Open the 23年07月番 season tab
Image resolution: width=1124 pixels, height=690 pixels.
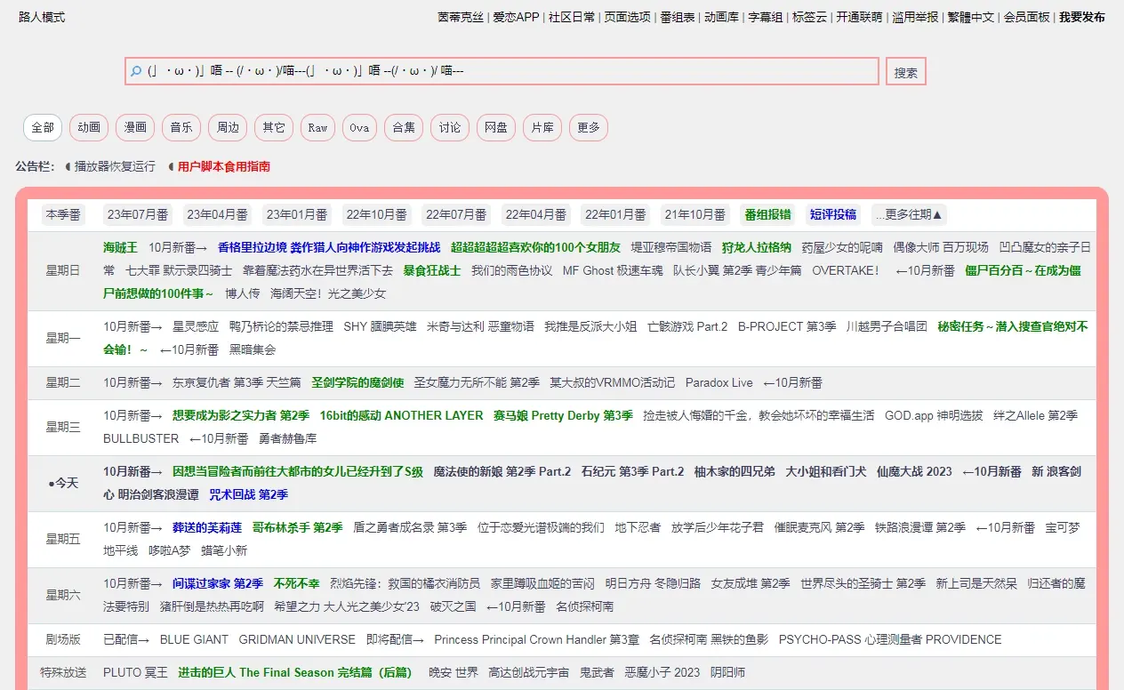point(138,214)
